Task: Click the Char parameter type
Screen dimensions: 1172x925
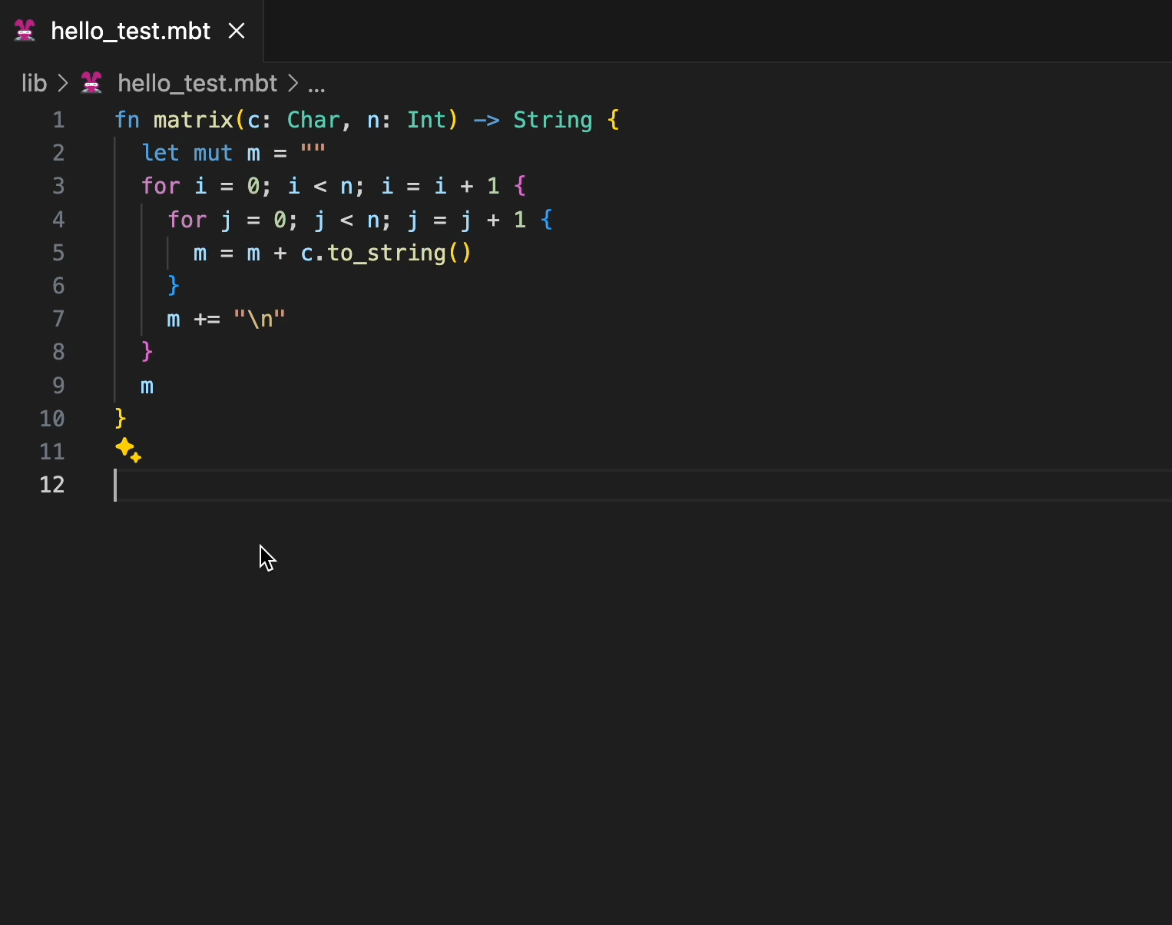Action: 313,120
